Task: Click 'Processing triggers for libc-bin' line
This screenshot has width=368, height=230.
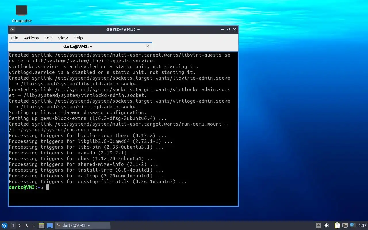Action: point(86,147)
